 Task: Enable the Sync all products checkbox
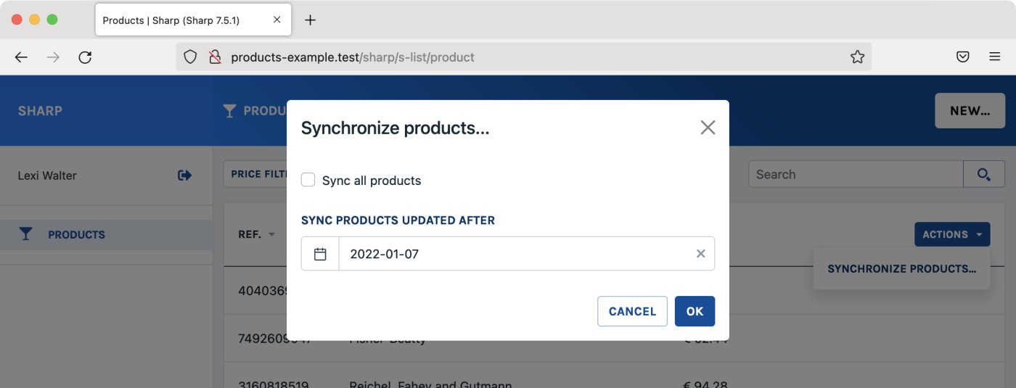[x=308, y=180]
